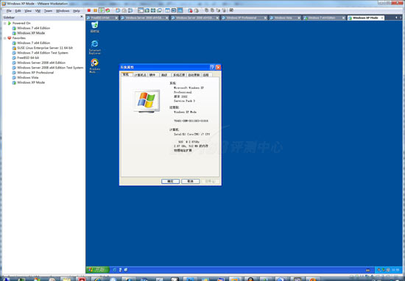This screenshot has width=405, height=281.
Task: Select SUSE Linux Enterprise Server 11 64-bit
Action: click(x=43, y=48)
